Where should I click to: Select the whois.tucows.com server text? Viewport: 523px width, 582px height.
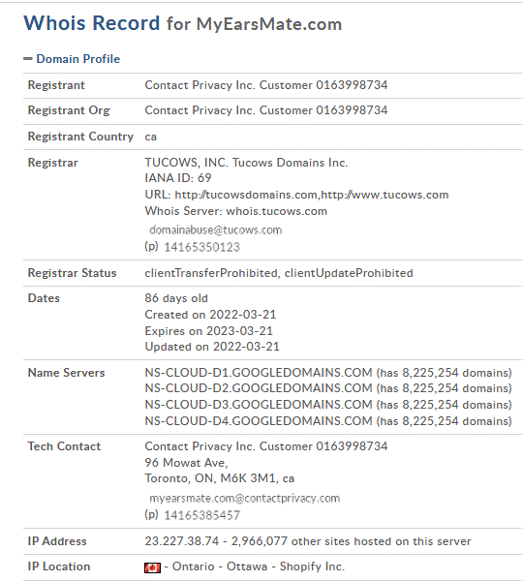[277, 211]
